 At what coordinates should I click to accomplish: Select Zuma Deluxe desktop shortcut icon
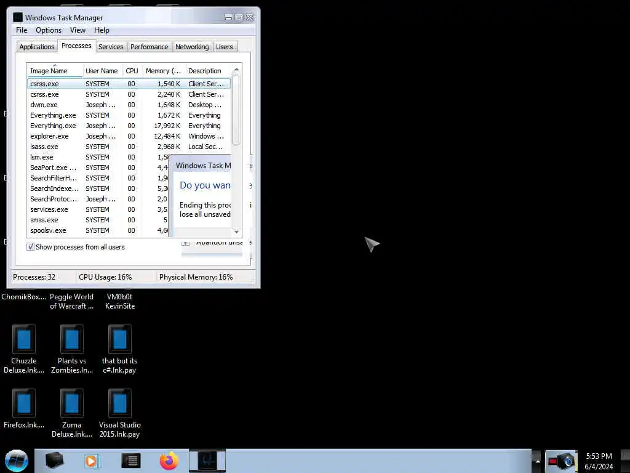[71, 403]
